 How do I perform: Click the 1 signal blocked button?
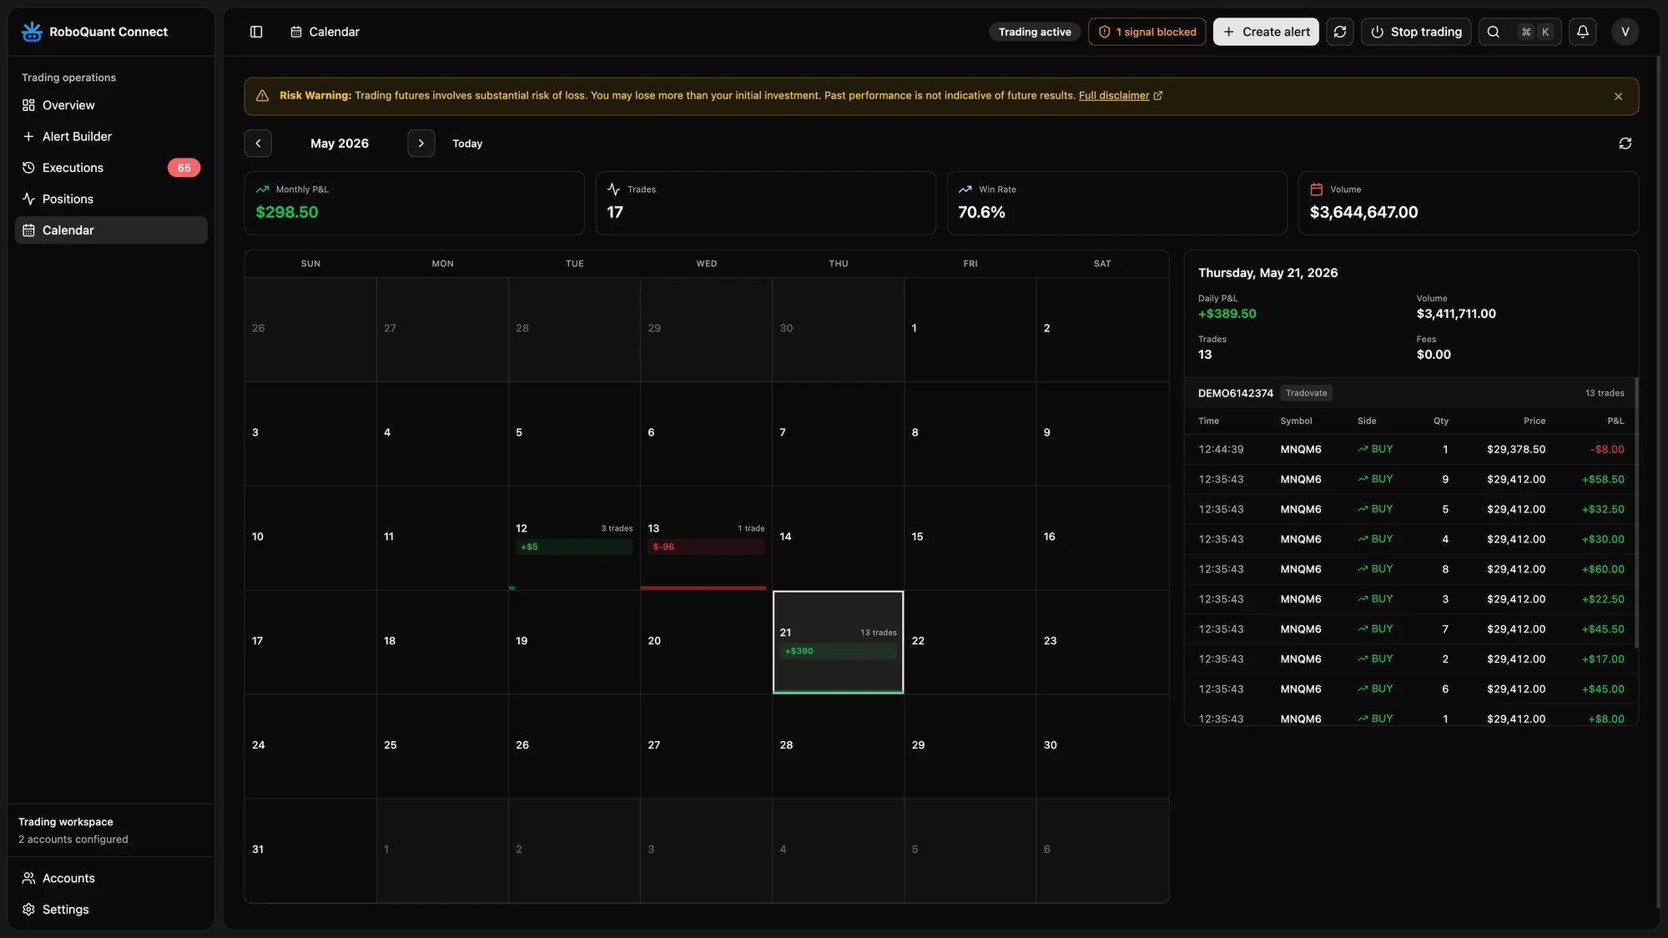point(1146,32)
